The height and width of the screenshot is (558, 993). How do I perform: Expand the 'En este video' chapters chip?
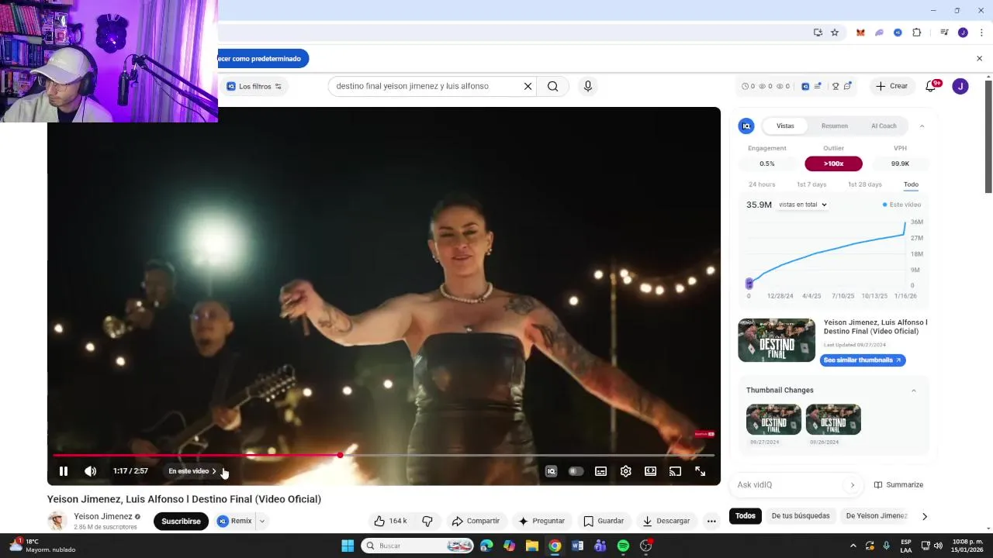pyautogui.click(x=193, y=471)
